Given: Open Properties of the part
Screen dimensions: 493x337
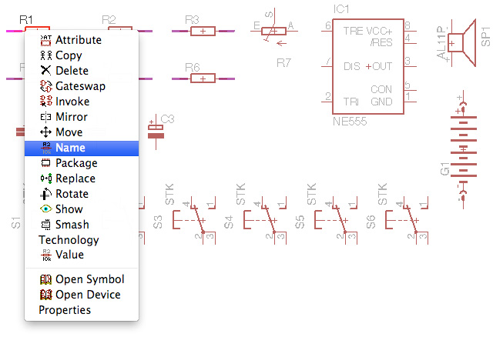Looking at the screenshot, I should pos(65,310).
